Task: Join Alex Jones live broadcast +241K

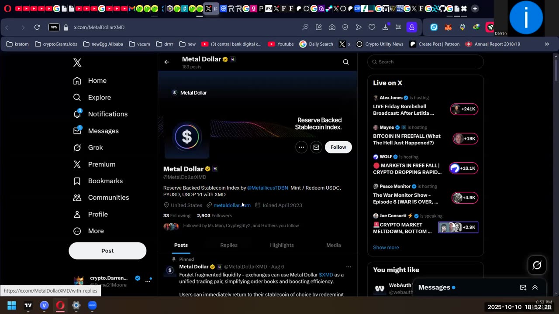Action: pos(464,109)
